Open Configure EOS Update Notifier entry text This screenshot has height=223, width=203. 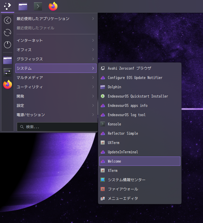point(135,78)
